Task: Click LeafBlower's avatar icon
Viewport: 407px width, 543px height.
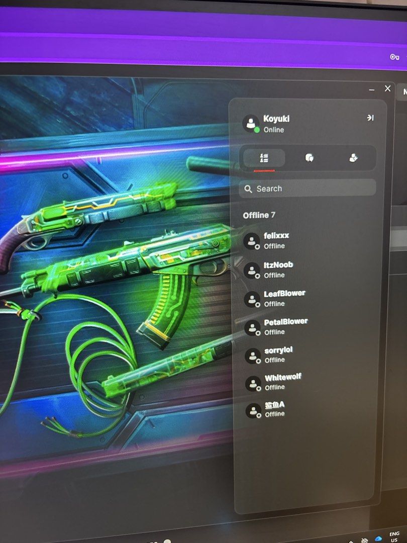Action: click(252, 299)
